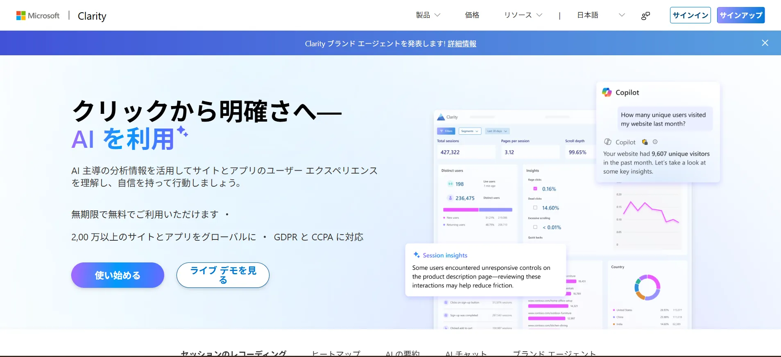The height and width of the screenshot is (357, 781).
Task: Click the Total sessions value 427,322
Action: pyautogui.click(x=450, y=152)
